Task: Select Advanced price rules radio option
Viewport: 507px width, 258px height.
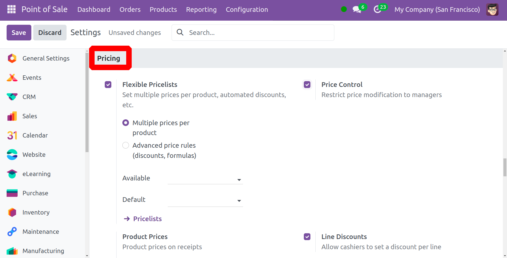Action: click(126, 145)
